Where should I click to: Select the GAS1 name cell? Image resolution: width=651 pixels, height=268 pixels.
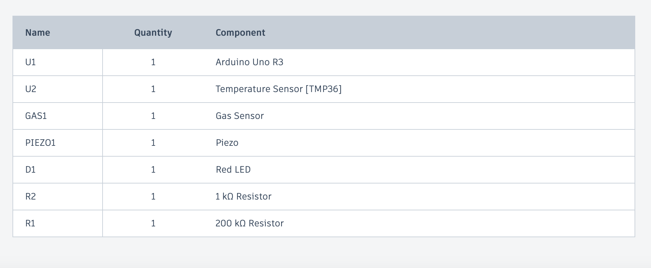pyautogui.click(x=58, y=116)
